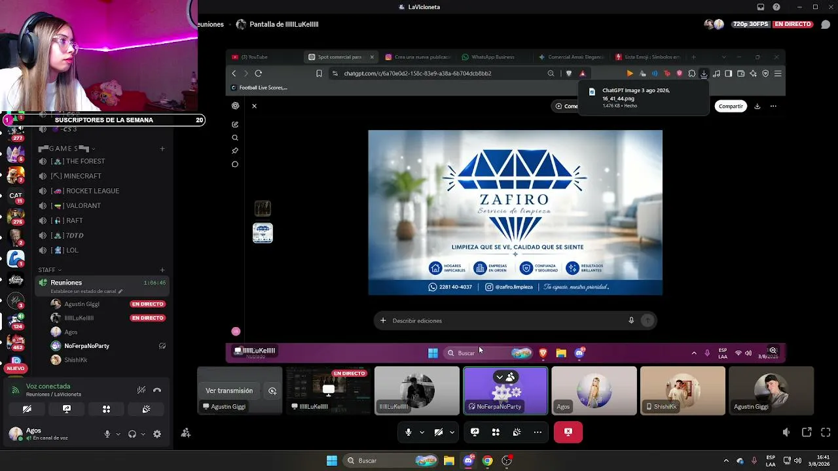Viewport: 838px width, 471px height.
Task: Open Discord help from the title bar
Action: pos(776,7)
